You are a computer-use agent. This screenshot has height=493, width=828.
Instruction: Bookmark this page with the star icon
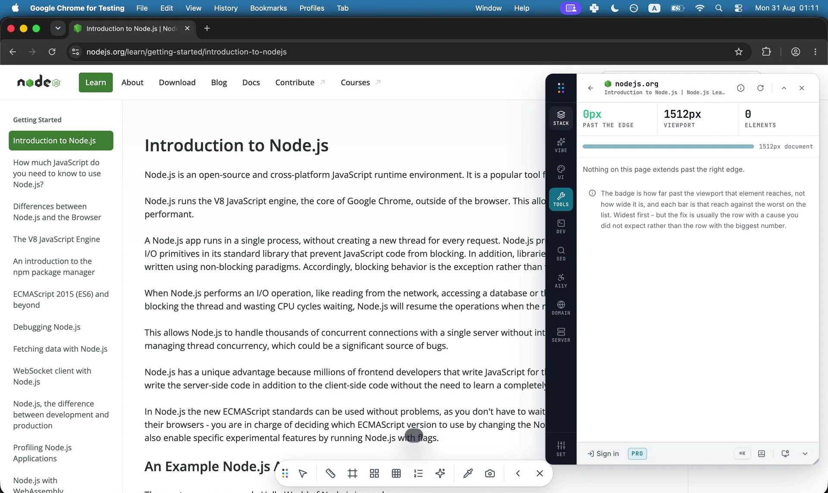739,52
